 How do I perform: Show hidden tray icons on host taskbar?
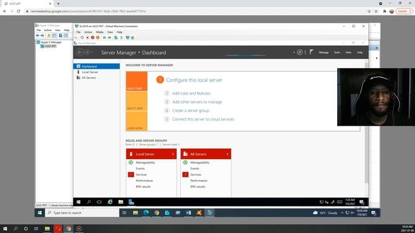342,213
